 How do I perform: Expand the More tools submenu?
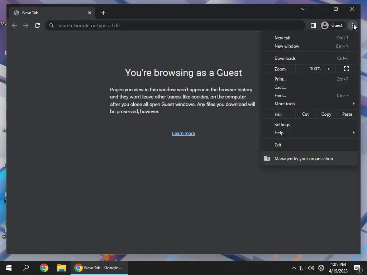coord(309,103)
